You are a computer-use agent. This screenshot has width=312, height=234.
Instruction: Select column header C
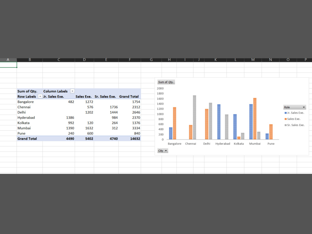coord(59,60)
